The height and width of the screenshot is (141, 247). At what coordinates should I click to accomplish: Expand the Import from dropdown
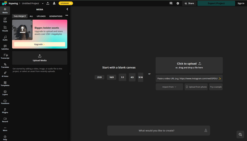click(x=169, y=87)
